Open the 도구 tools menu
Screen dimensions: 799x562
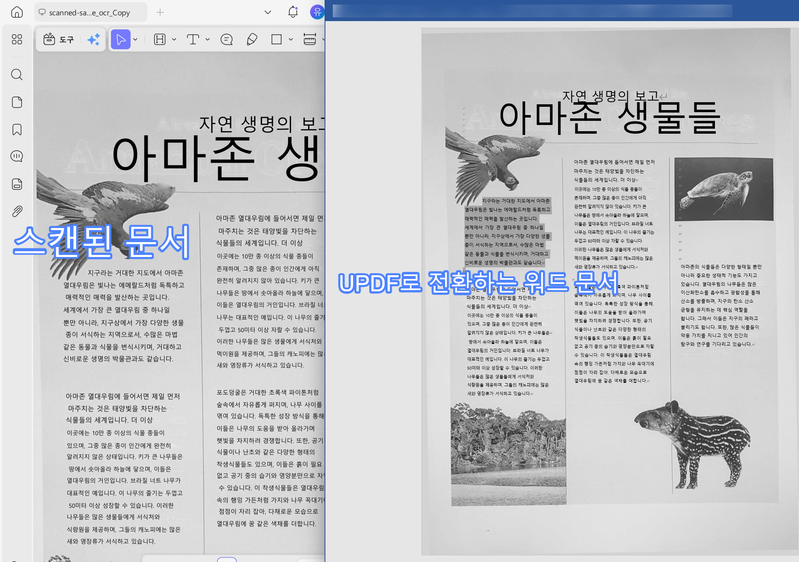(59, 39)
